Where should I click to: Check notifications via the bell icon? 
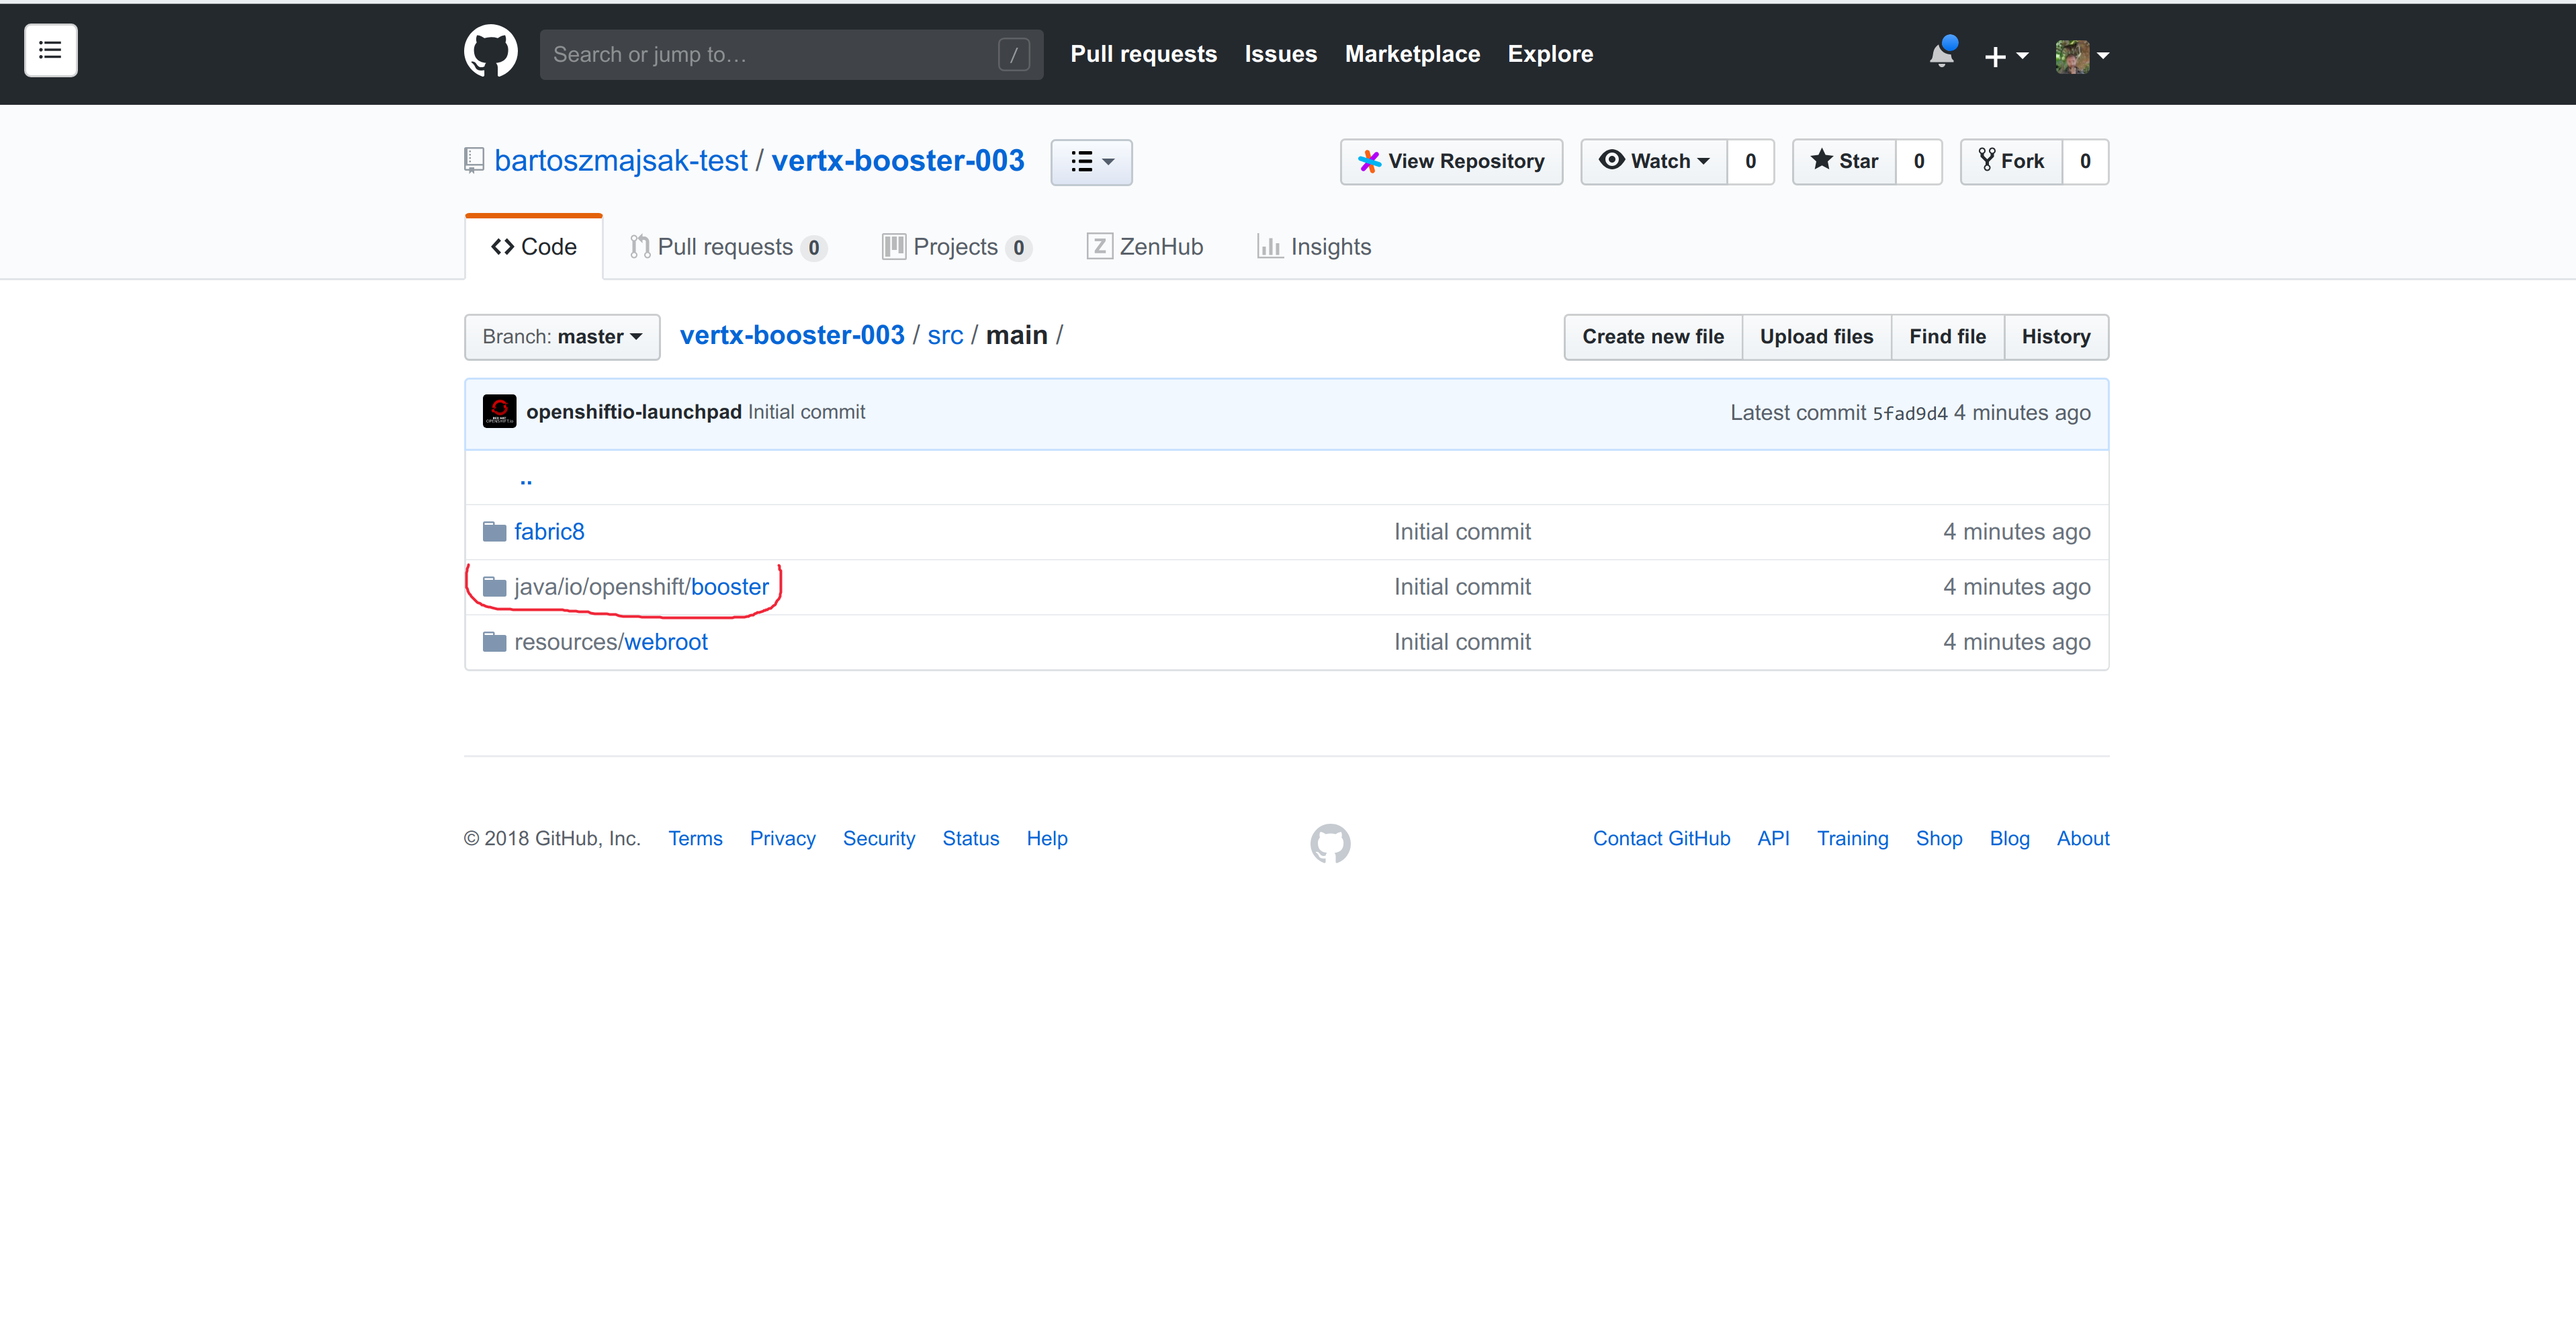coord(1941,55)
